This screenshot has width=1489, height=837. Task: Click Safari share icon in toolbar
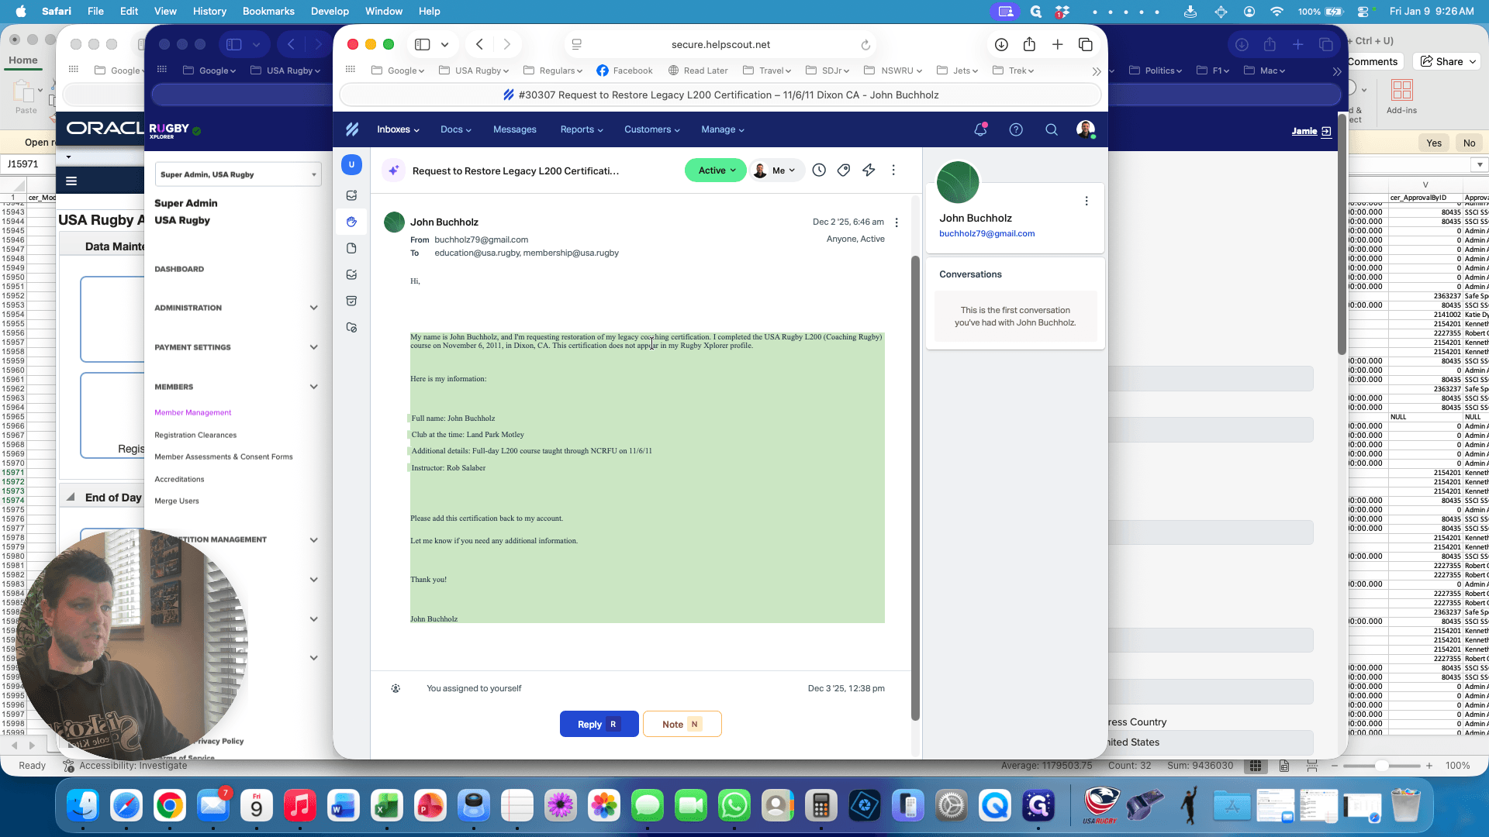click(x=1029, y=44)
